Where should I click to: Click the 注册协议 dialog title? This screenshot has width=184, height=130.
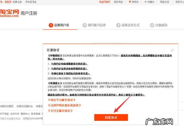pos(53,50)
